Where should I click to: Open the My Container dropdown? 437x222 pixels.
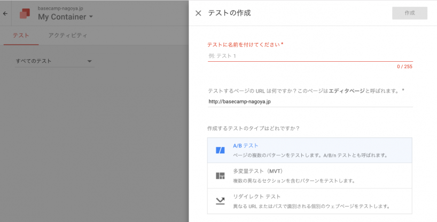tap(61, 17)
